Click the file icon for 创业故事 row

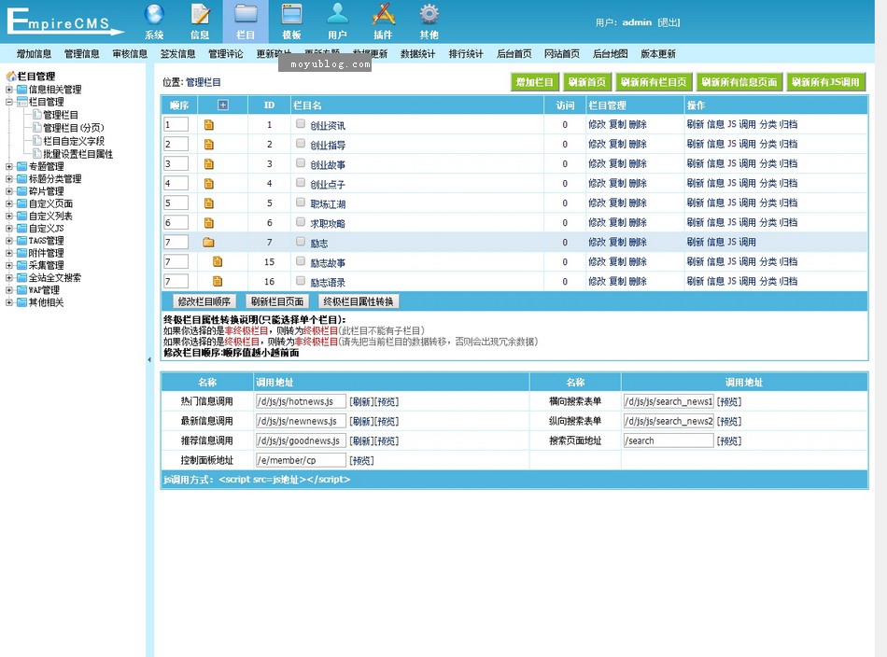(209, 164)
